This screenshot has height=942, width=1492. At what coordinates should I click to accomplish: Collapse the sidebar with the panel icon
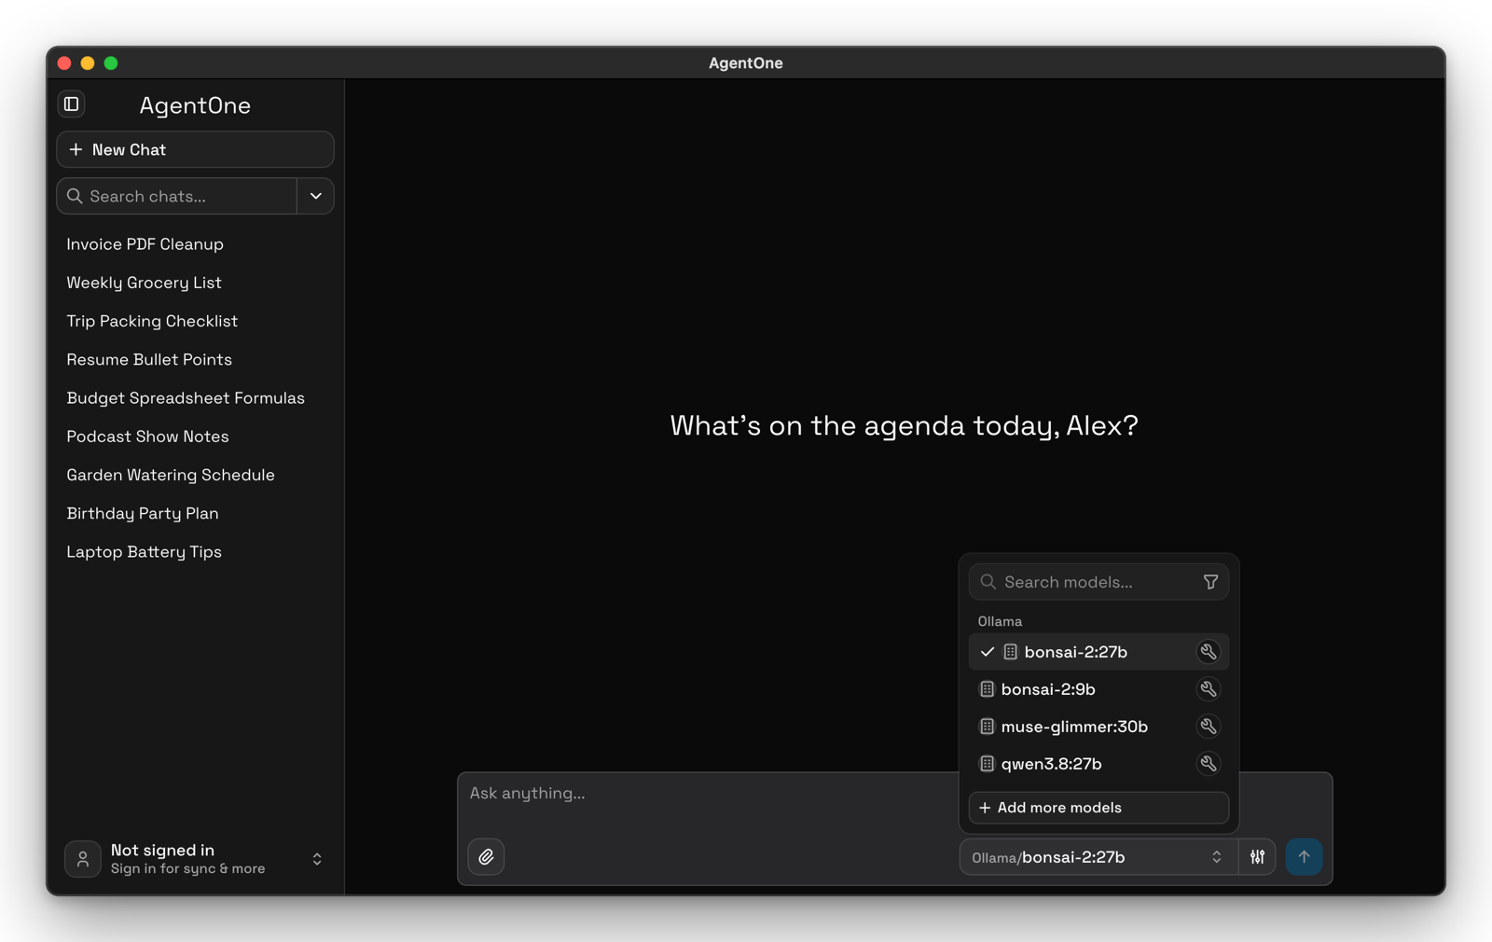click(72, 104)
